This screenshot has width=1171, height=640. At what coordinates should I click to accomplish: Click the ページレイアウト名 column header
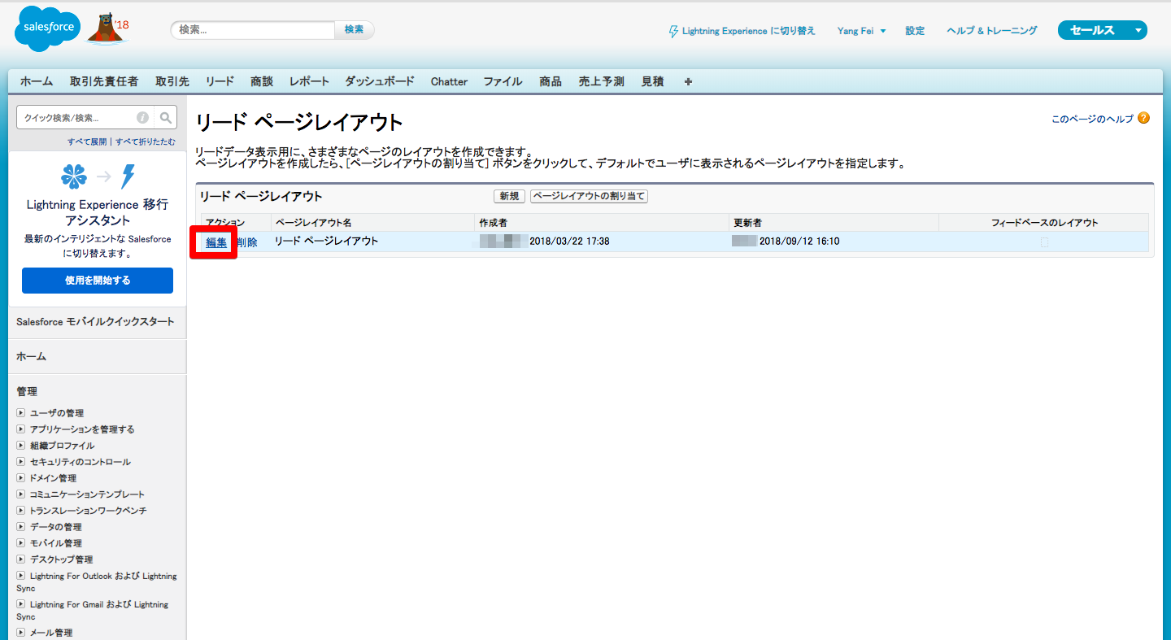[x=313, y=223]
